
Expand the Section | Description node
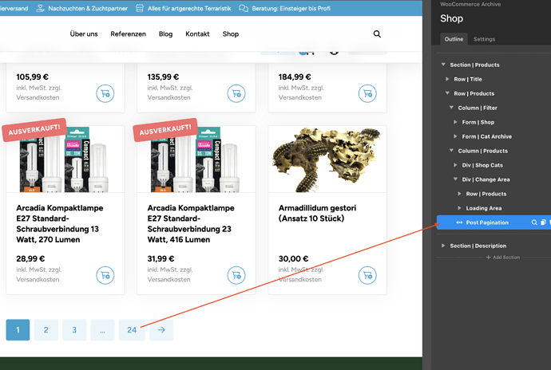(x=443, y=246)
